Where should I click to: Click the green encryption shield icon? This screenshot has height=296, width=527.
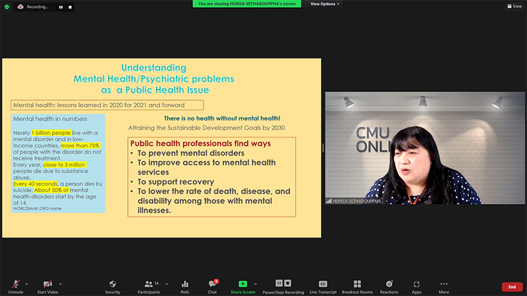click(x=7, y=7)
